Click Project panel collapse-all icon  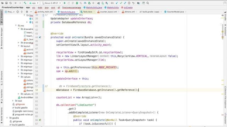pos(22,12)
